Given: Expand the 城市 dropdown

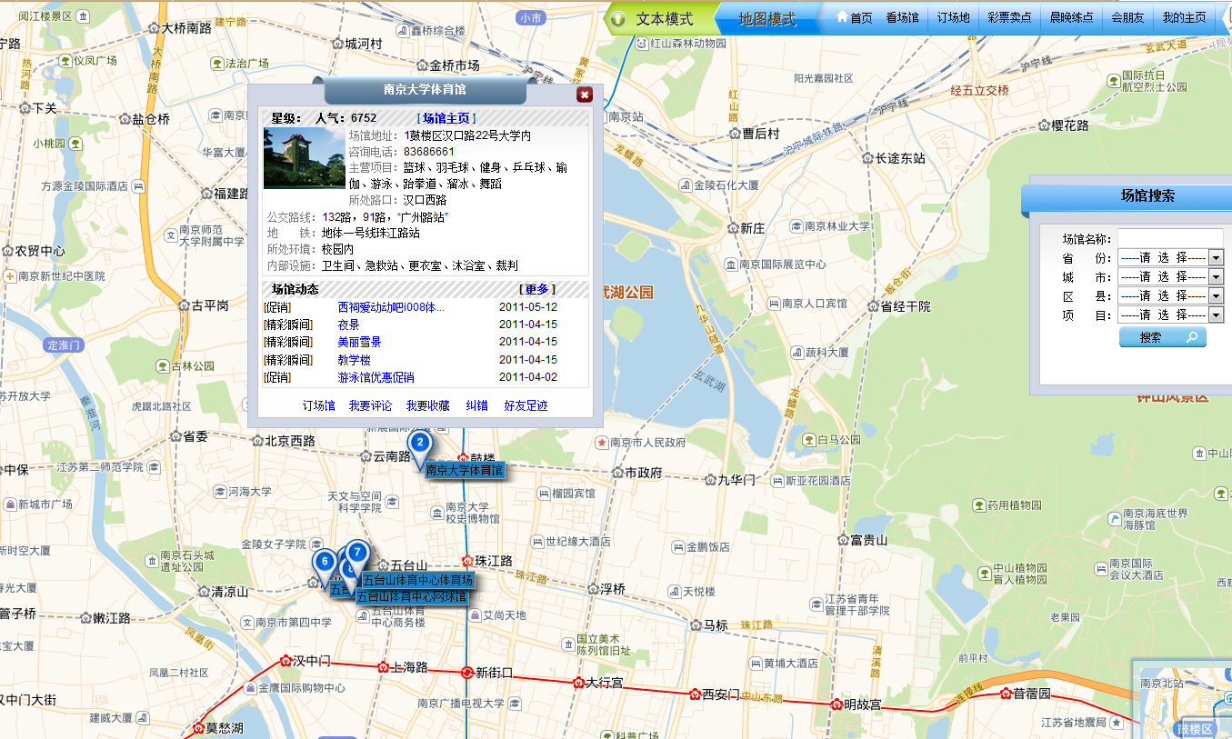Looking at the screenshot, I should 1216,277.
